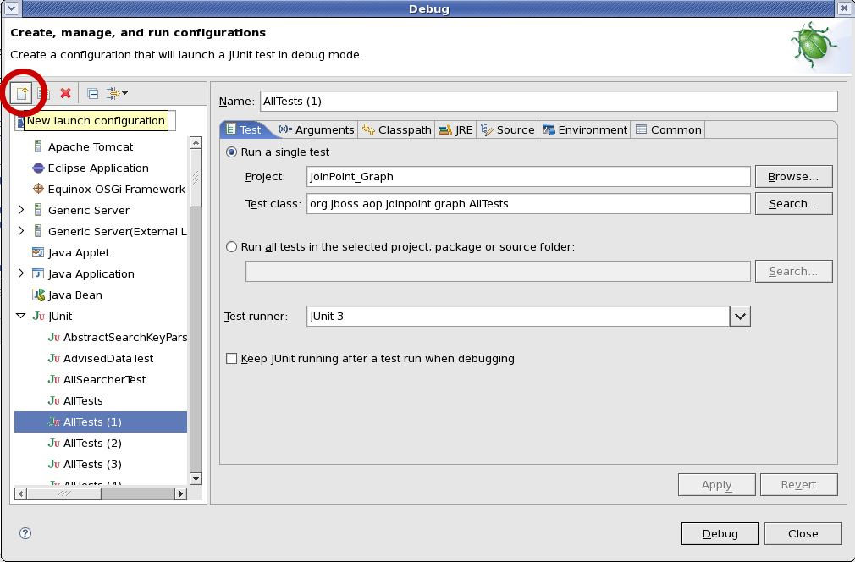Expand the Generic Server(External L node

[20, 231]
